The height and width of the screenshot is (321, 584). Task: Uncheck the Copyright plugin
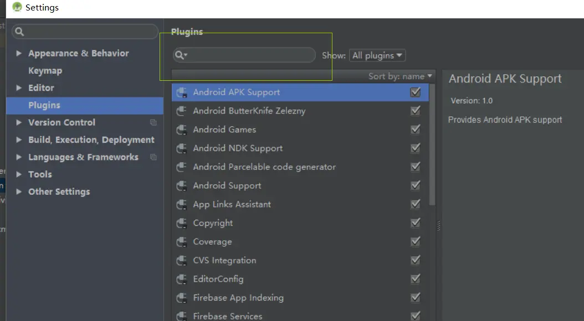point(415,222)
